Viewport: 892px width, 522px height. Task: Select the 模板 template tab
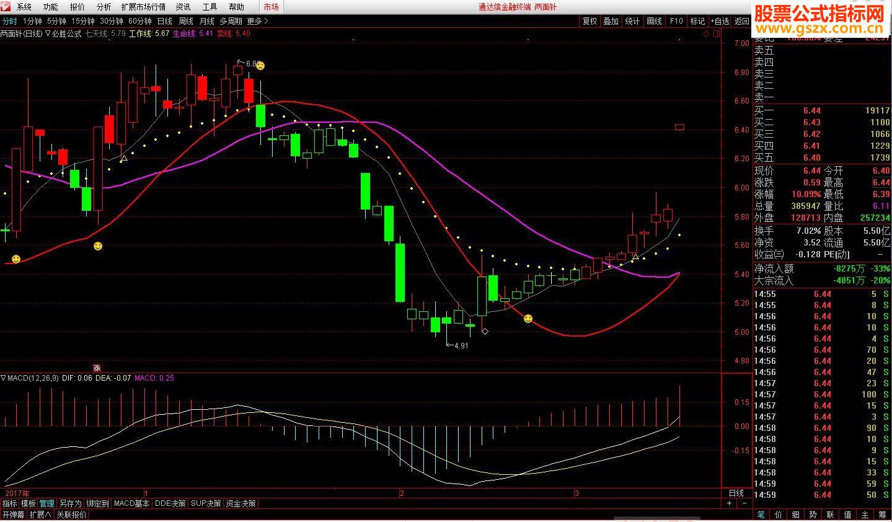(x=29, y=504)
